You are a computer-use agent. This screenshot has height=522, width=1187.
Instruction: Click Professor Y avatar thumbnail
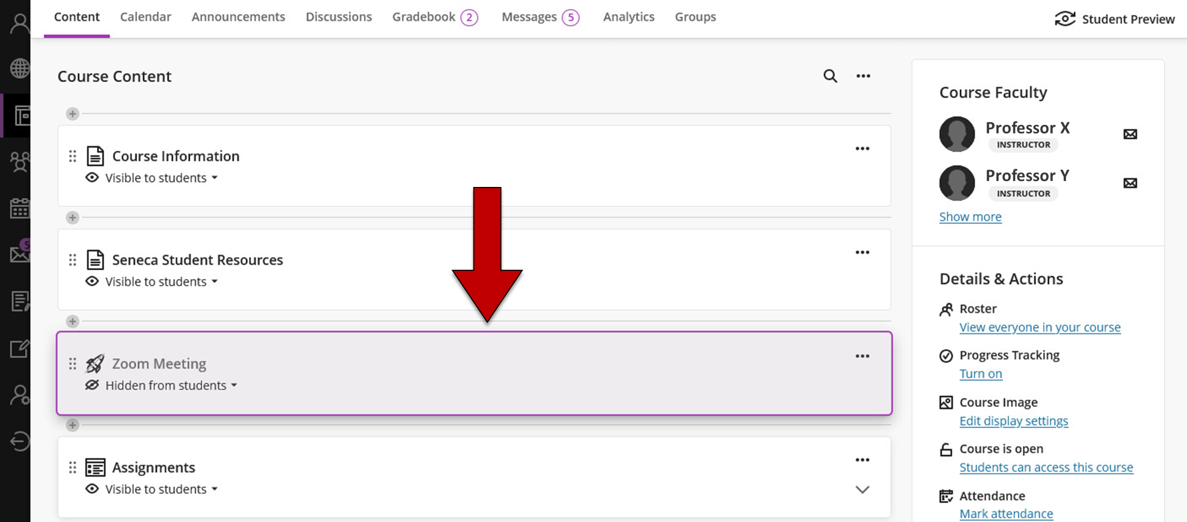coord(957,183)
